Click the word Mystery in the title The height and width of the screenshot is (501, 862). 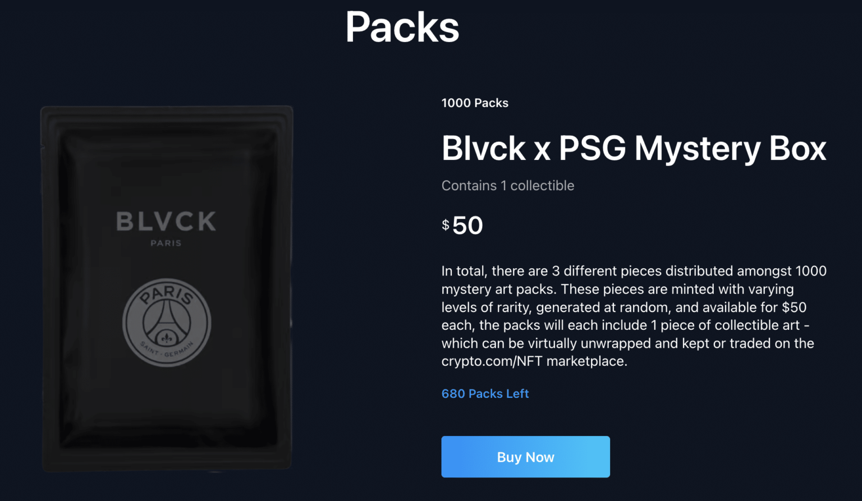[x=698, y=149]
